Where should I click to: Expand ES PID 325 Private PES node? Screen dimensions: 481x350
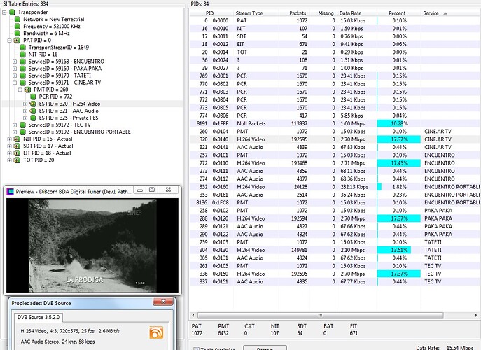pos(25,118)
